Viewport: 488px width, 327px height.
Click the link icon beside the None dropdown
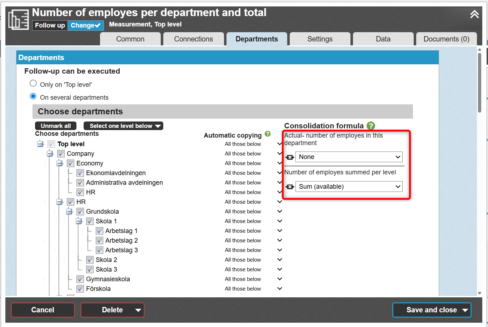tap(290, 157)
